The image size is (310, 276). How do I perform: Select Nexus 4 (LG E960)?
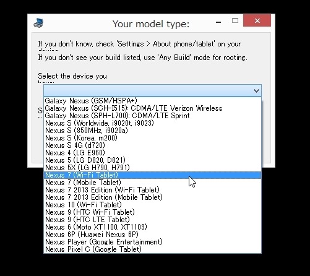click(152, 153)
